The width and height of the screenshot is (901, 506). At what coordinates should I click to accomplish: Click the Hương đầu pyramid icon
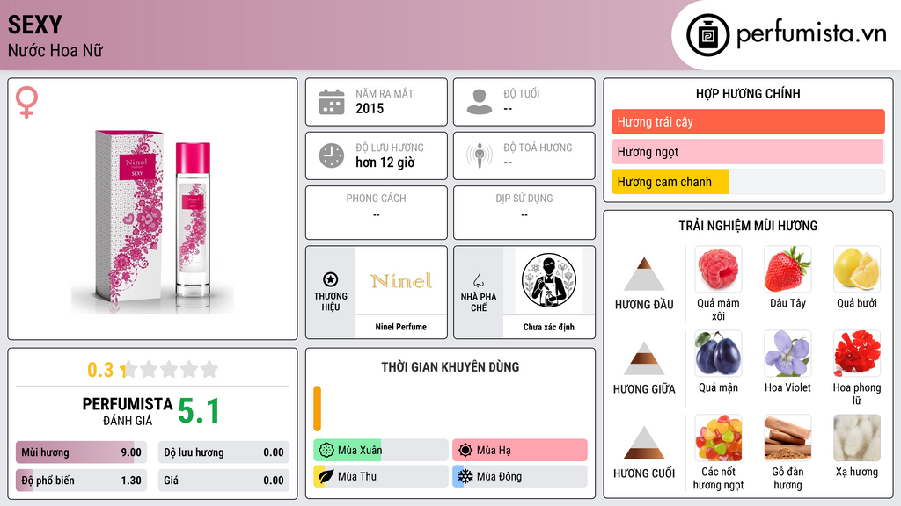tap(644, 274)
